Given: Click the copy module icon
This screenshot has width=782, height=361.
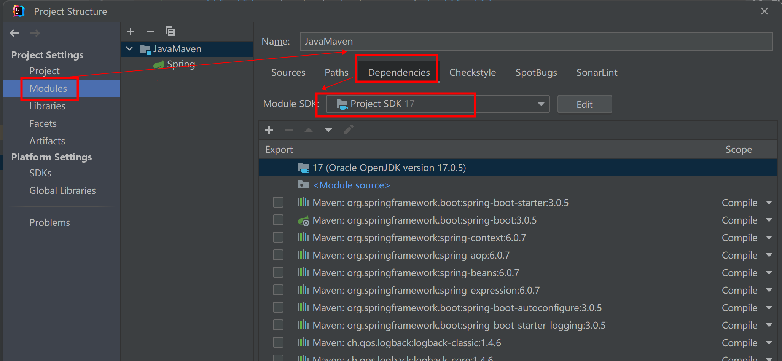Looking at the screenshot, I should 170,32.
